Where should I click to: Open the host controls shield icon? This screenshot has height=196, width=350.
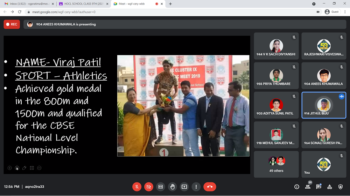point(341,187)
